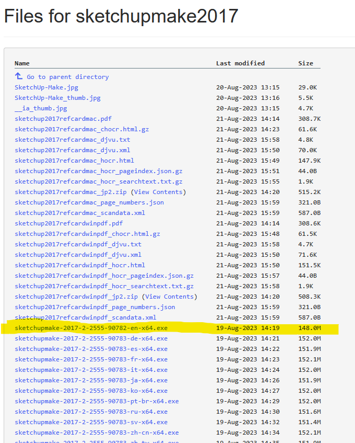355x443 pixels.
Task: Open SketchUp-Make.jpg file link
Action: point(46,87)
